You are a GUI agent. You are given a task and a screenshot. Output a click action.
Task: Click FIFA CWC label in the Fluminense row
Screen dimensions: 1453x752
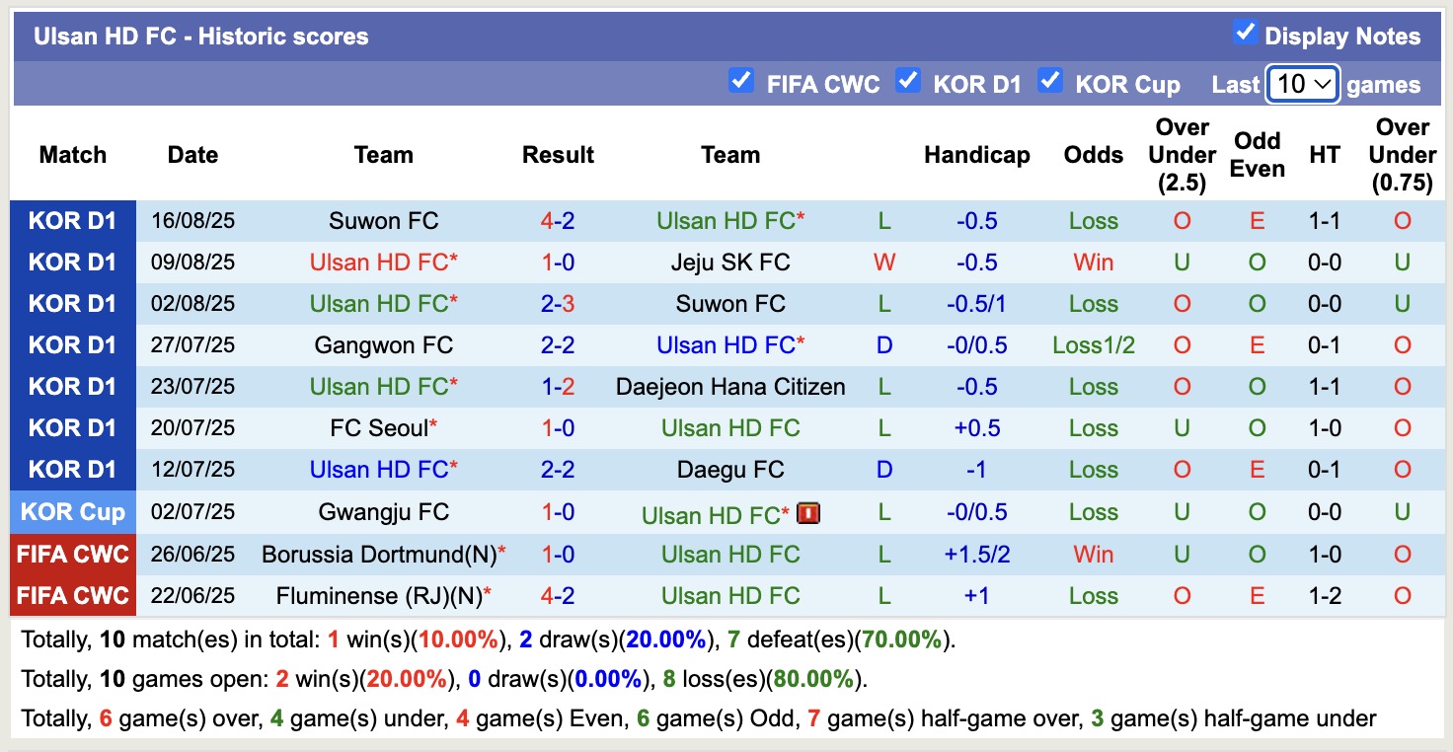tap(73, 596)
